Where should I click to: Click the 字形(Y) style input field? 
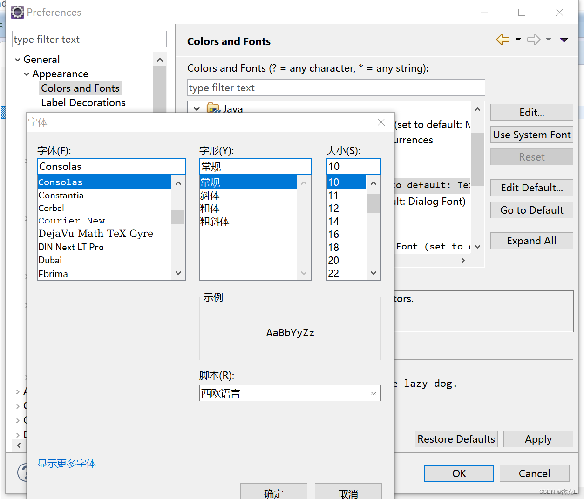click(255, 166)
